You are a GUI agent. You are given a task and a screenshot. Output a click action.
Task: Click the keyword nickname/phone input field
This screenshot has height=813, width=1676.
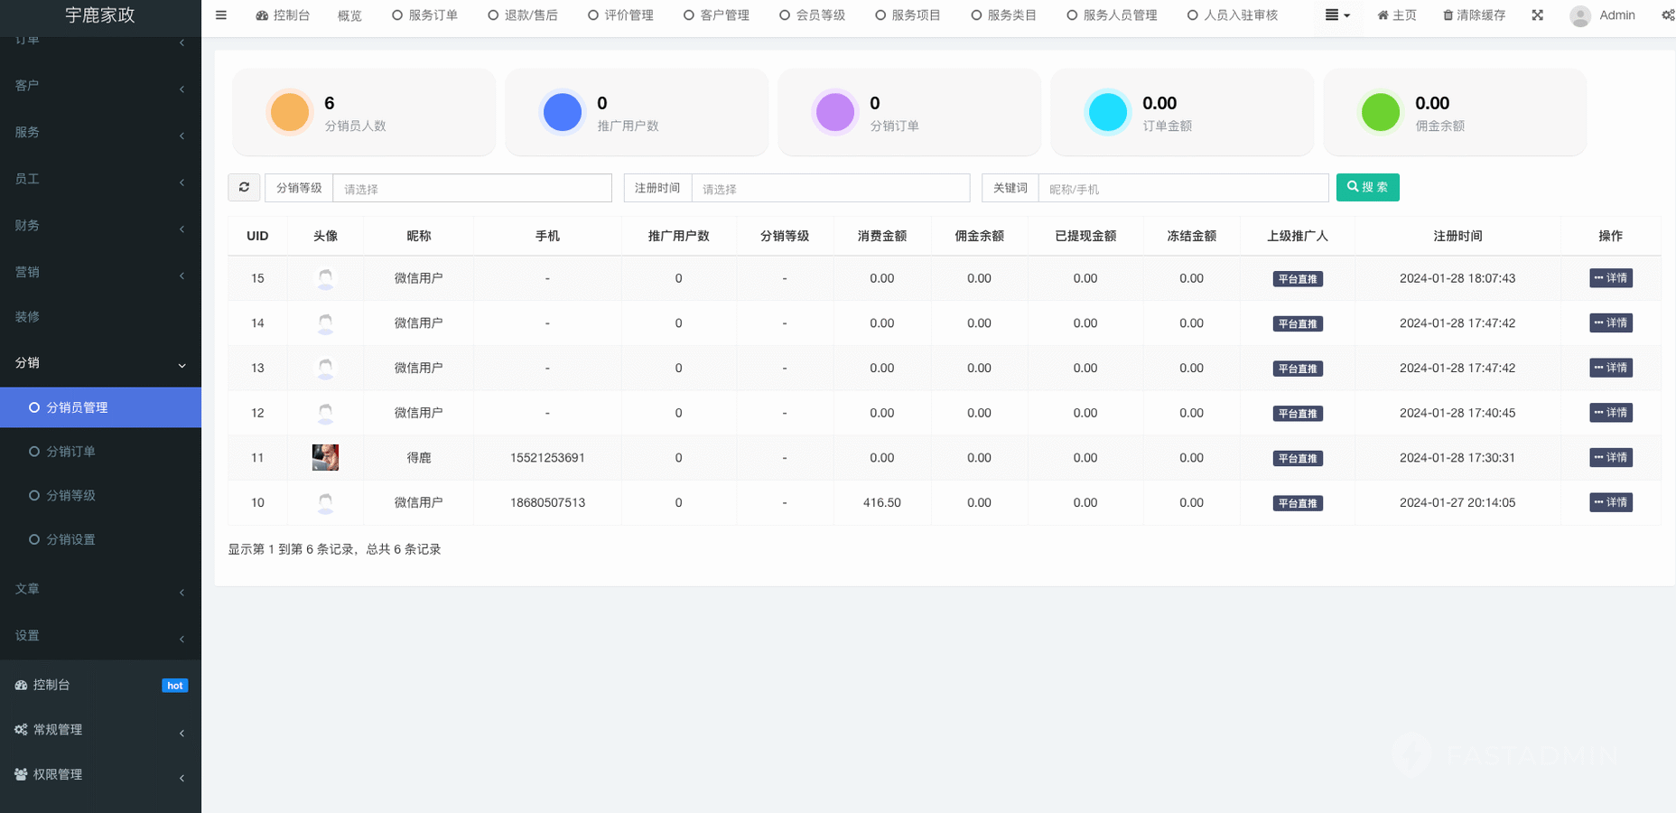[1183, 188]
